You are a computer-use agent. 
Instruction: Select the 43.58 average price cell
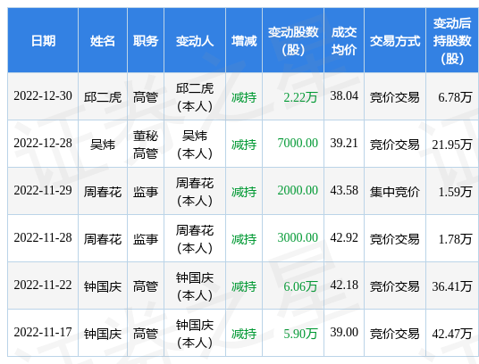coord(344,191)
